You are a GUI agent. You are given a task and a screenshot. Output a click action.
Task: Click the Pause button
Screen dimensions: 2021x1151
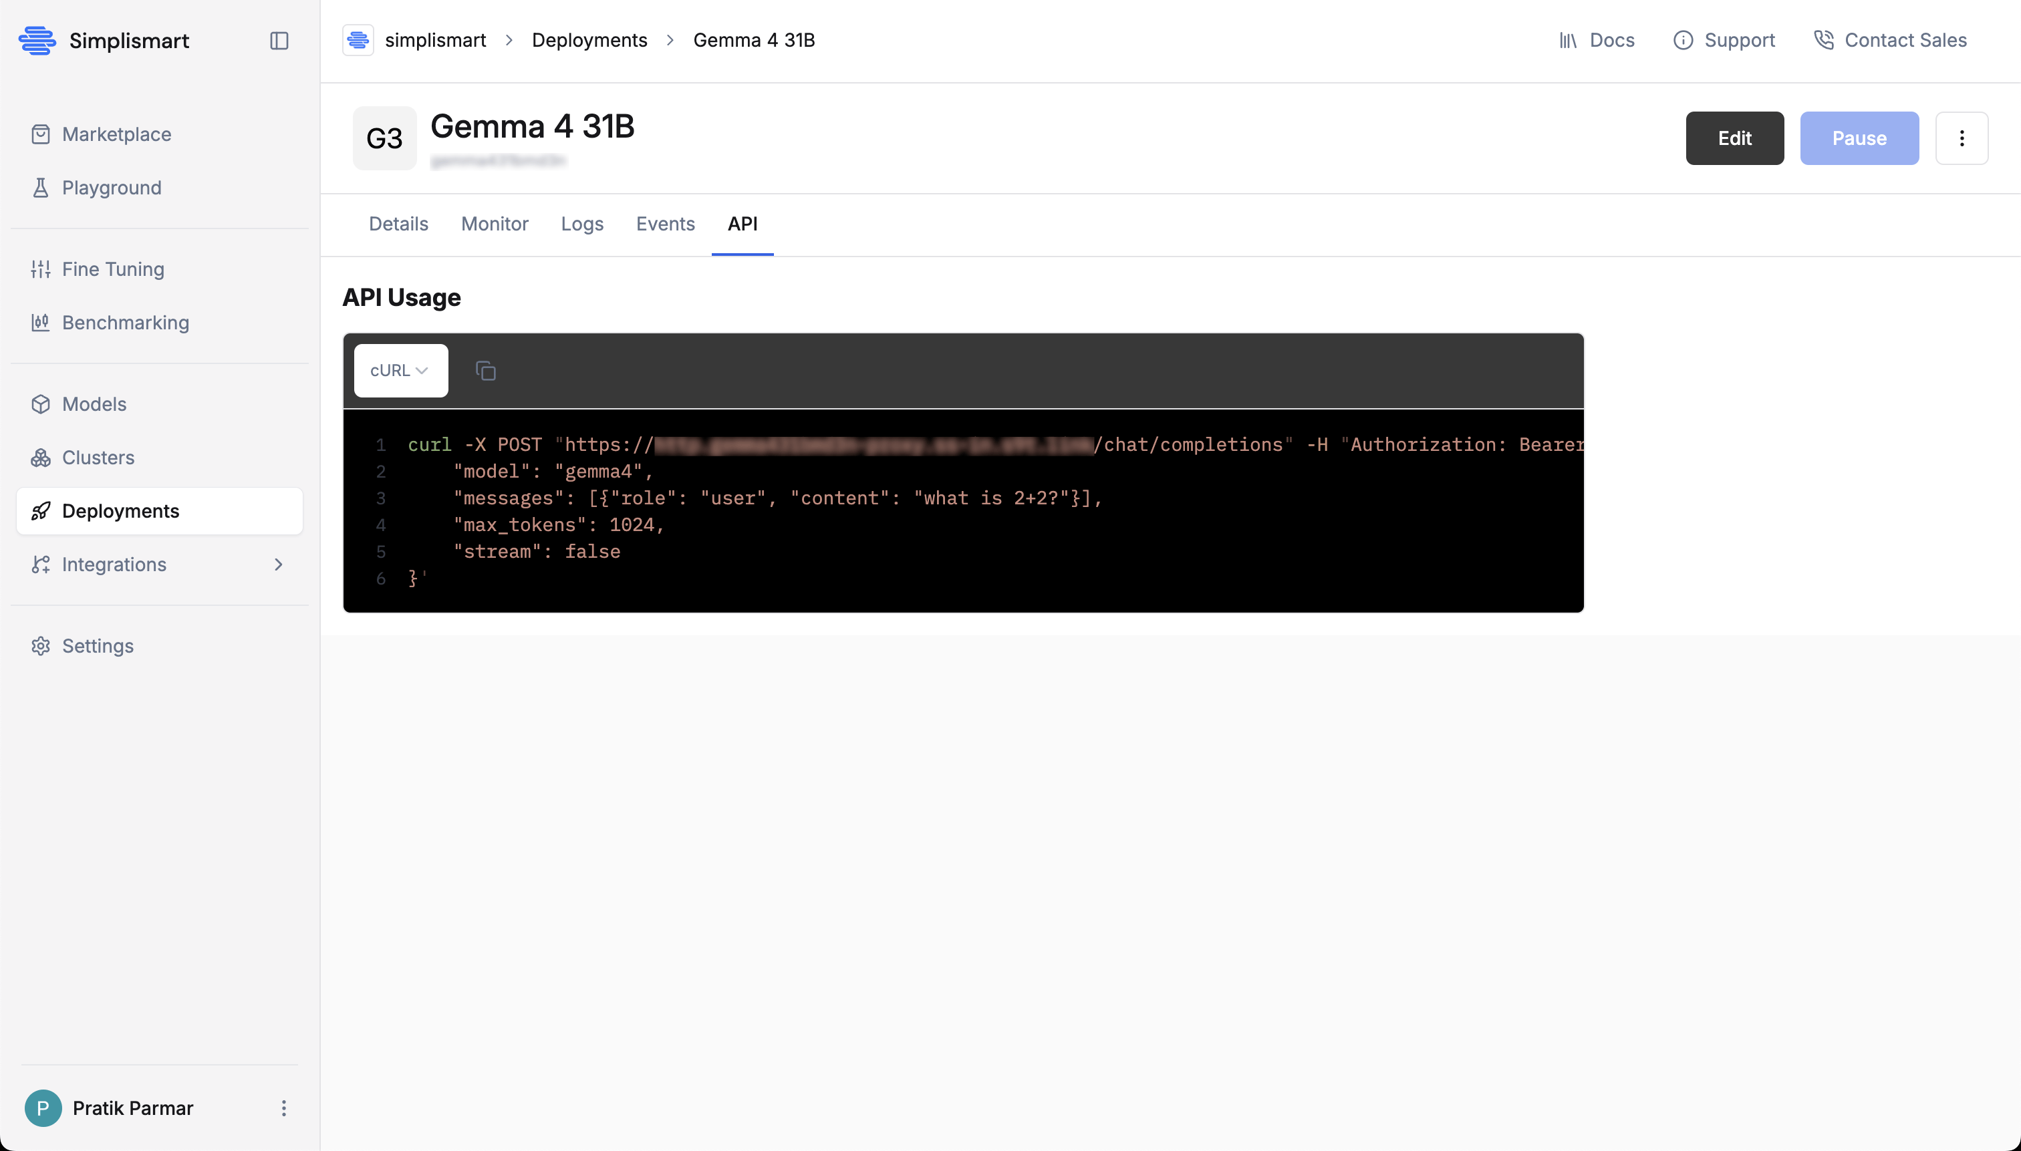coord(1860,138)
